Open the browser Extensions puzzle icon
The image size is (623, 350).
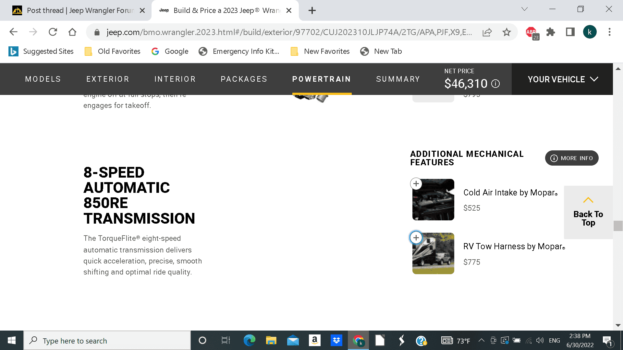point(551,32)
